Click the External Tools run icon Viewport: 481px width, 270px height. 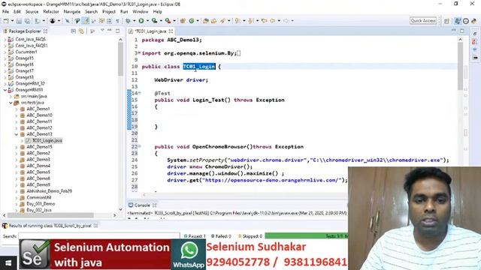[x=168, y=21]
